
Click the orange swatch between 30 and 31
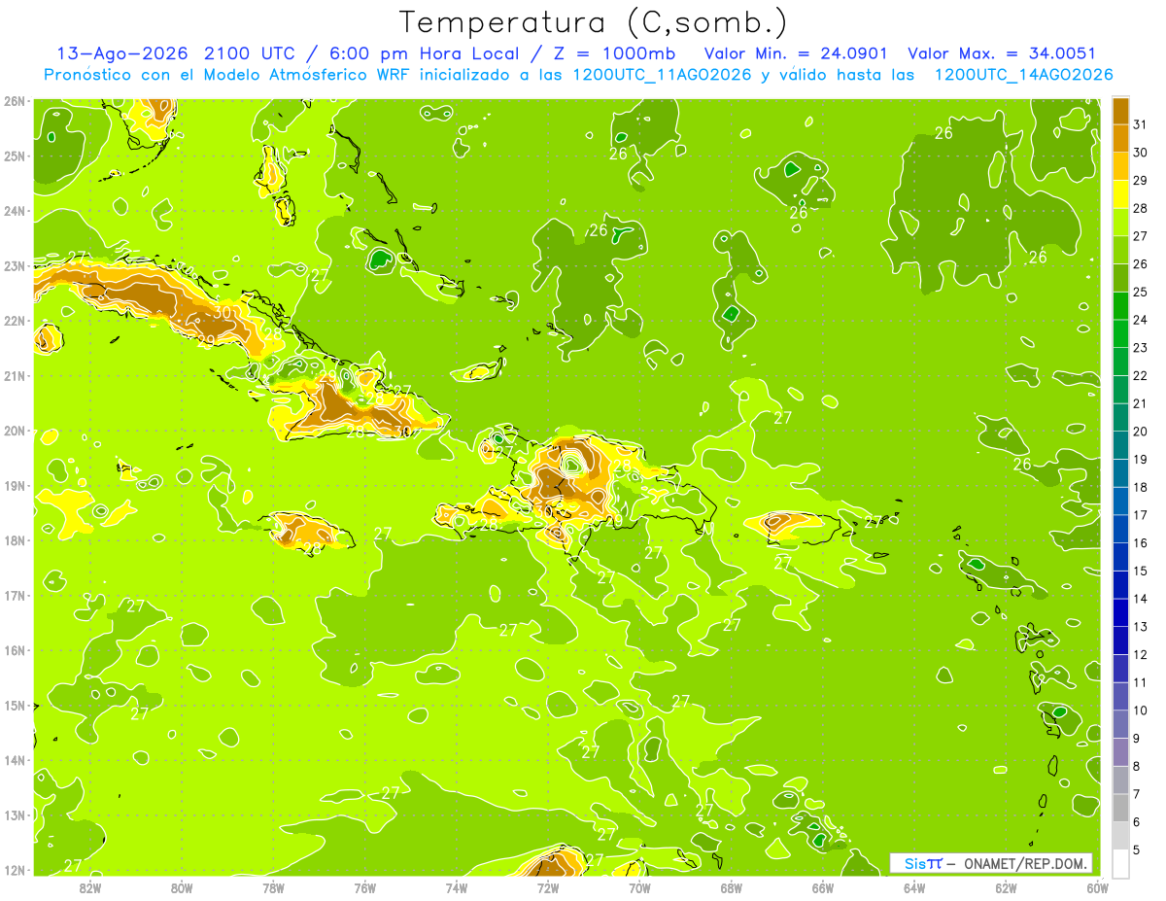[1120, 138]
